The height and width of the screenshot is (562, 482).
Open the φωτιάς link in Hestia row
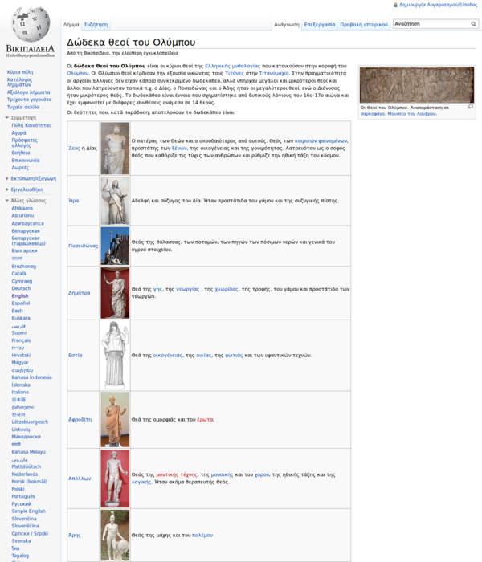coord(234,356)
